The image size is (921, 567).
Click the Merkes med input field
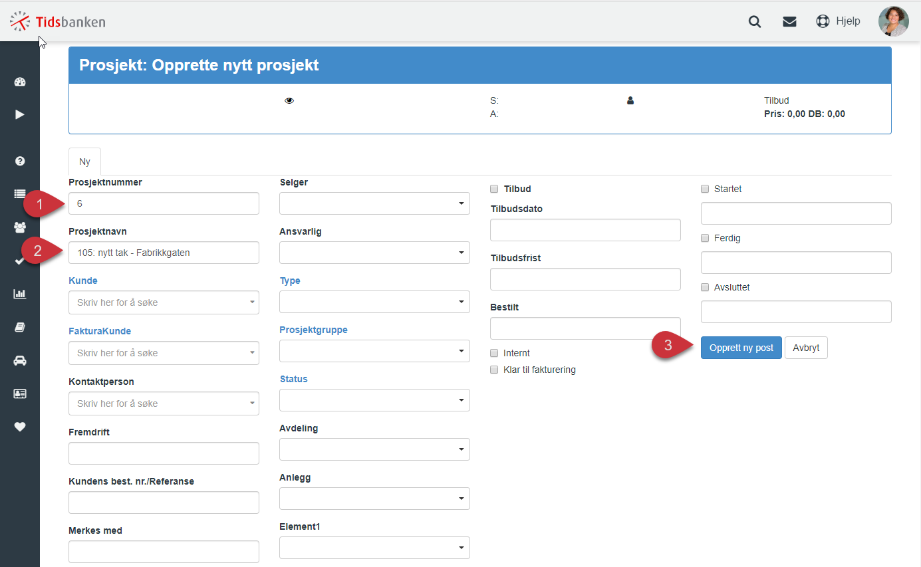[164, 552]
